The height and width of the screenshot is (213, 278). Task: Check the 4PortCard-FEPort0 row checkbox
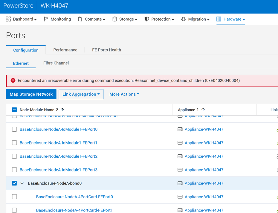14,197
